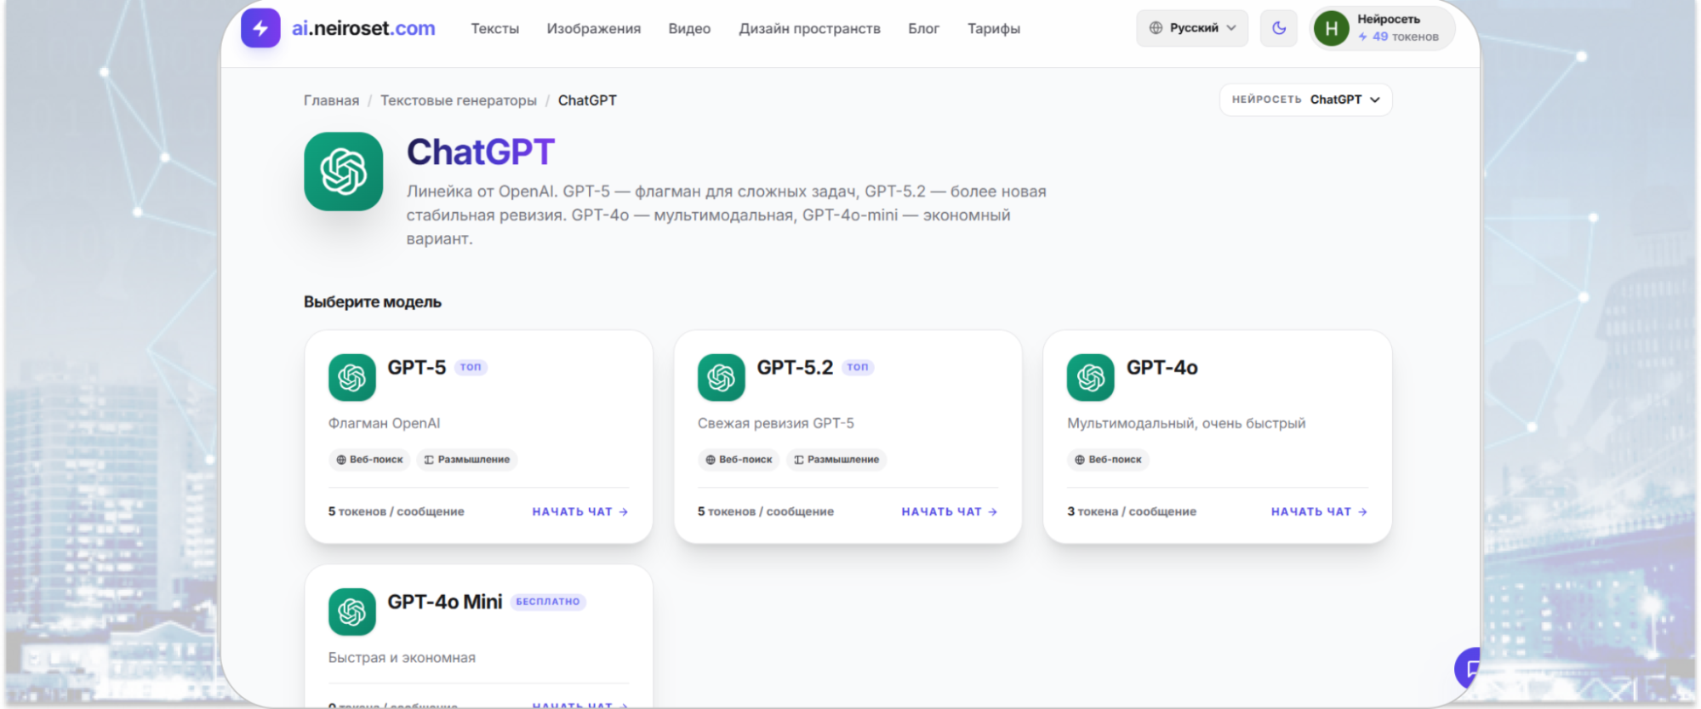
Task: Click the Размышление tag on GPT-5.2 card
Action: [836, 460]
